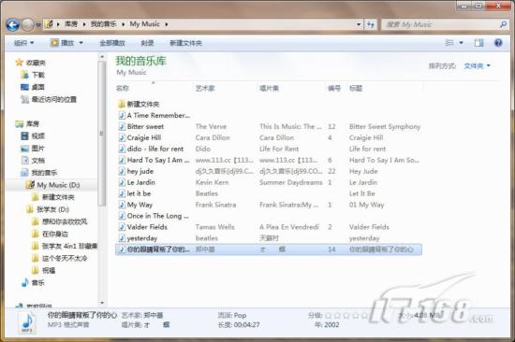Expand the view options dropdown arrow

point(461,43)
